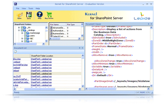Close the Document Viewer panel
Viewport: 166px width, 107px height.
coord(151,24)
